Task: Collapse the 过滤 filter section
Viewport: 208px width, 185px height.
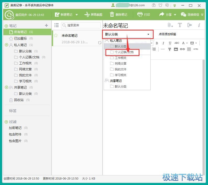Action: 6,122
